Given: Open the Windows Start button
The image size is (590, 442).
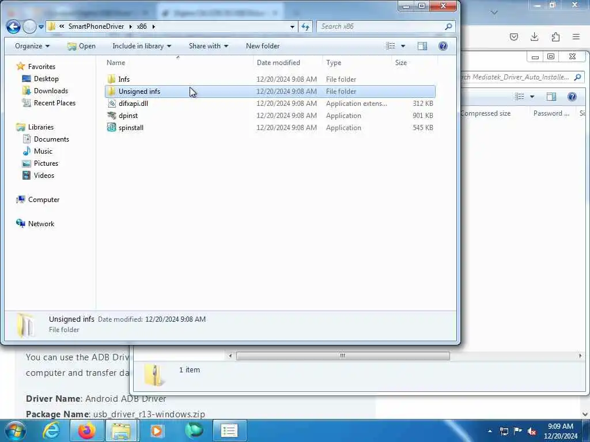Looking at the screenshot, I should (x=15, y=430).
